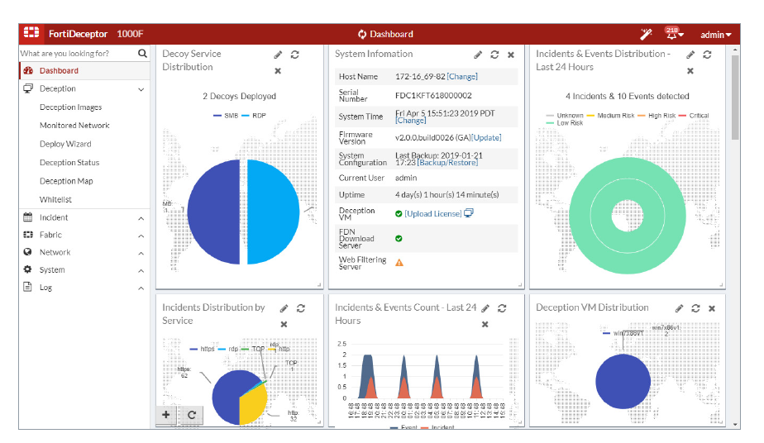Edit the Decoy Service Distribution widget
The width and height of the screenshot is (764, 443).
coord(278,55)
